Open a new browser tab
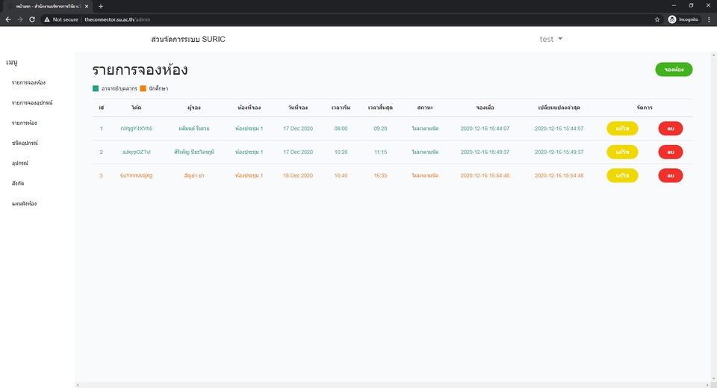Viewport: 717px width, 388px height. (101, 7)
